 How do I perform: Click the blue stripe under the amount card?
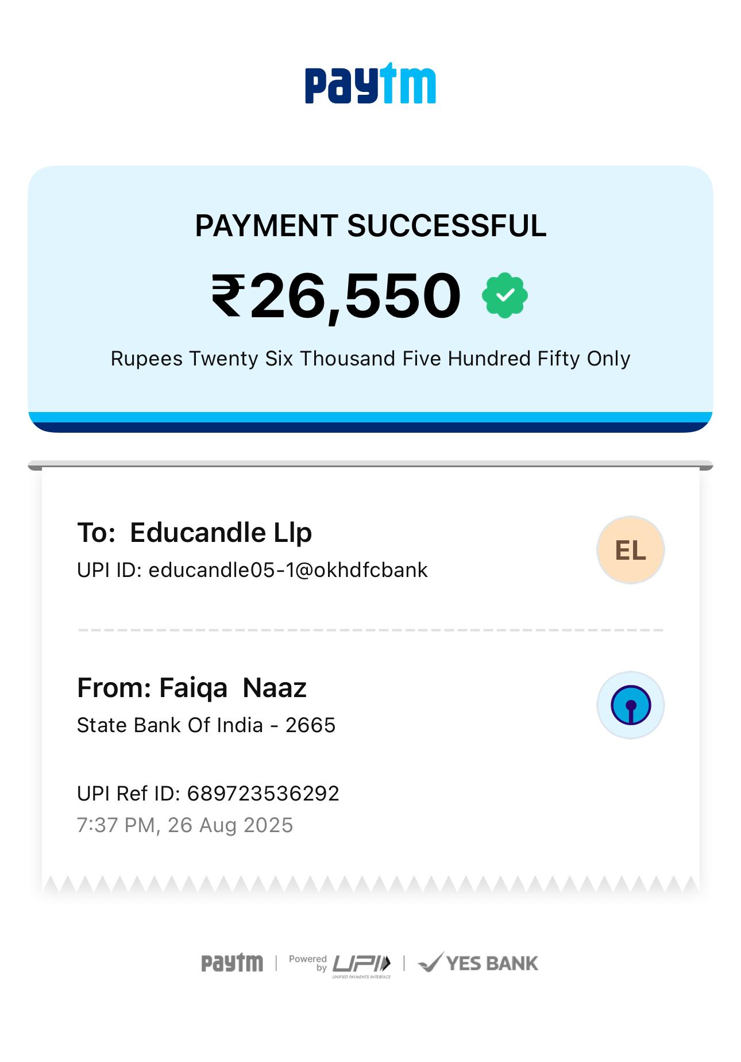pyautogui.click(x=370, y=418)
